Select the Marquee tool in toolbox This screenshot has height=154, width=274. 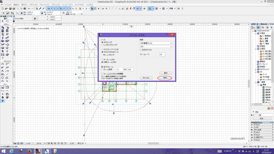pos(7,21)
